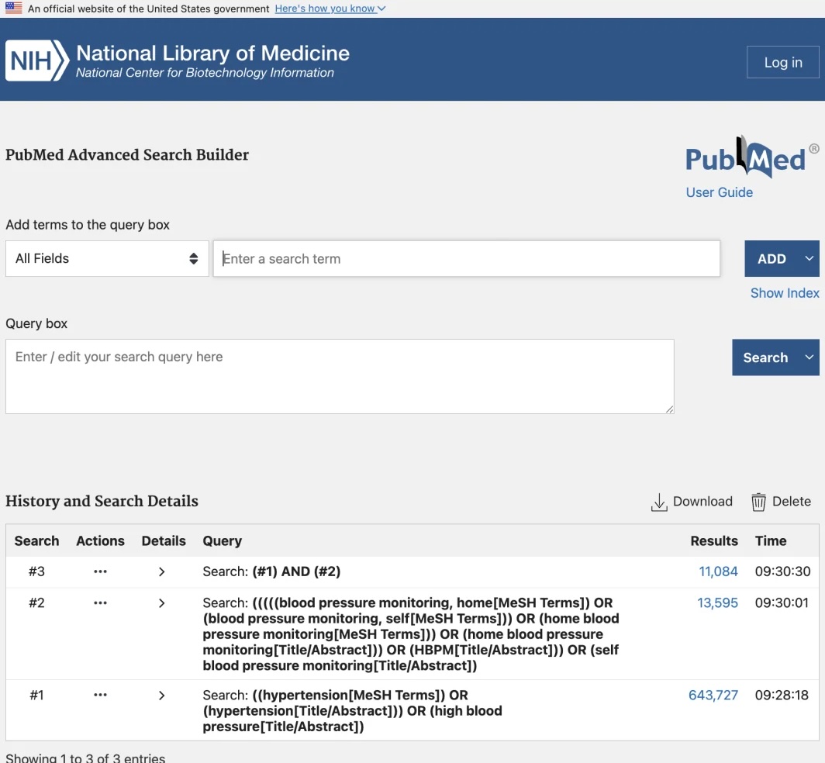Open the Search button dropdown arrow

pos(809,357)
